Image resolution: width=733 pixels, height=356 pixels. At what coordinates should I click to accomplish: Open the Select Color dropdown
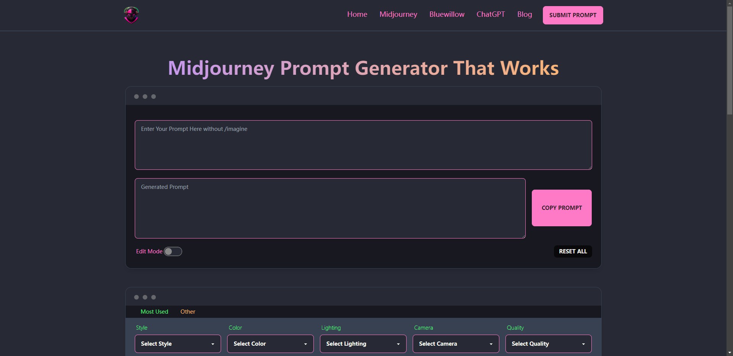[x=270, y=344]
